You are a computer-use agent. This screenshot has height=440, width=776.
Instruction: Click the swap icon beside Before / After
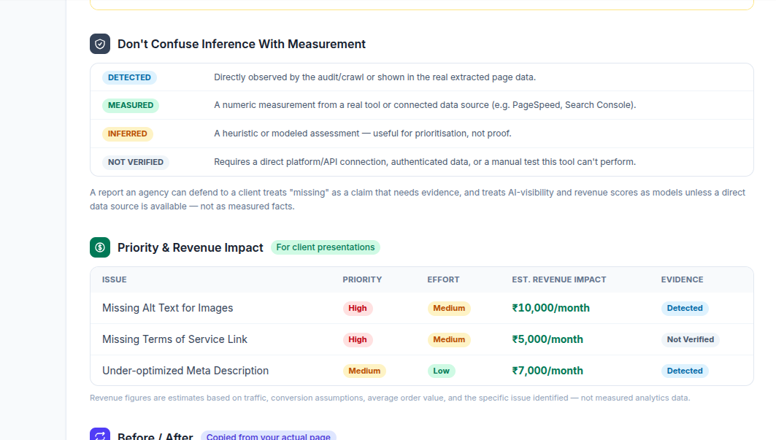[x=100, y=434]
